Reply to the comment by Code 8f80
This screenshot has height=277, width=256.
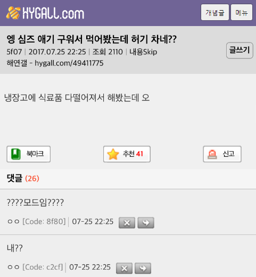(146, 223)
